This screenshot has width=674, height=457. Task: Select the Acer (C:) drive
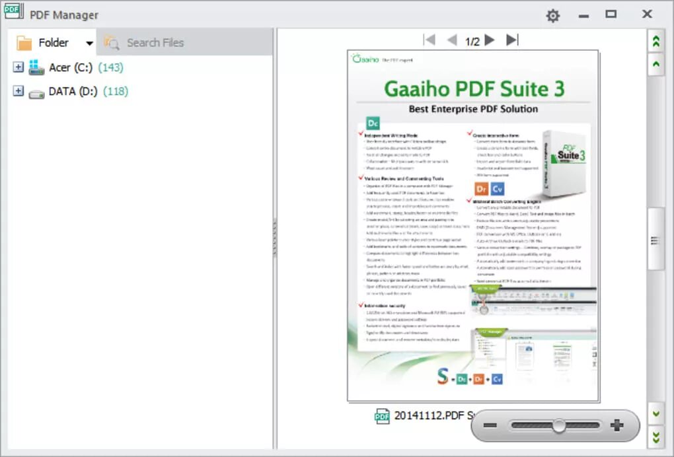tap(71, 67)
